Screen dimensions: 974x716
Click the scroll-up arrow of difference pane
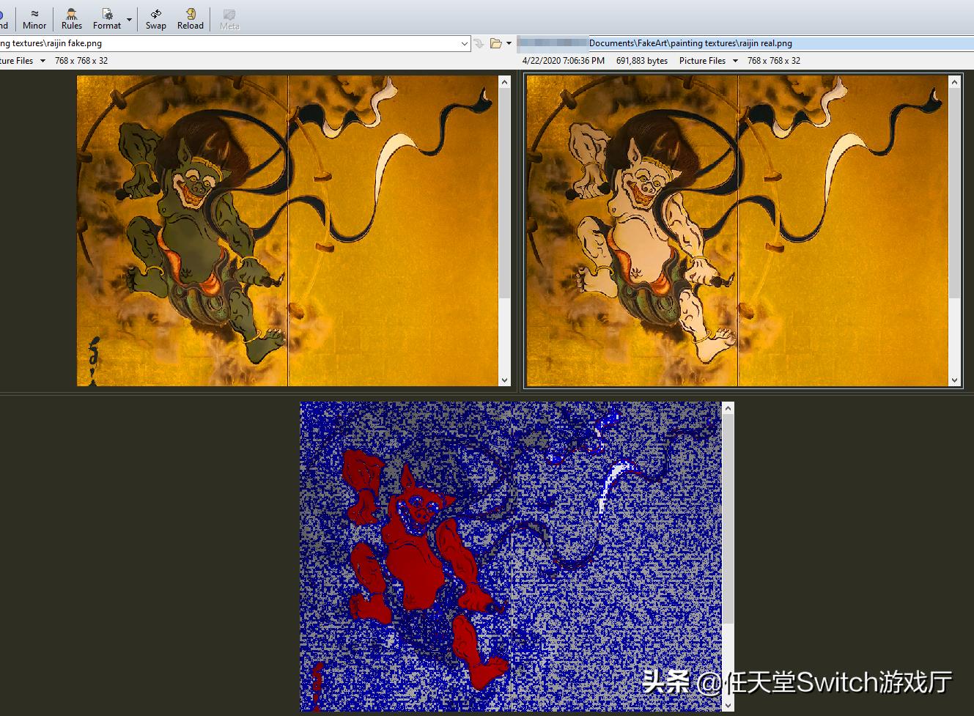coord(728,408)
